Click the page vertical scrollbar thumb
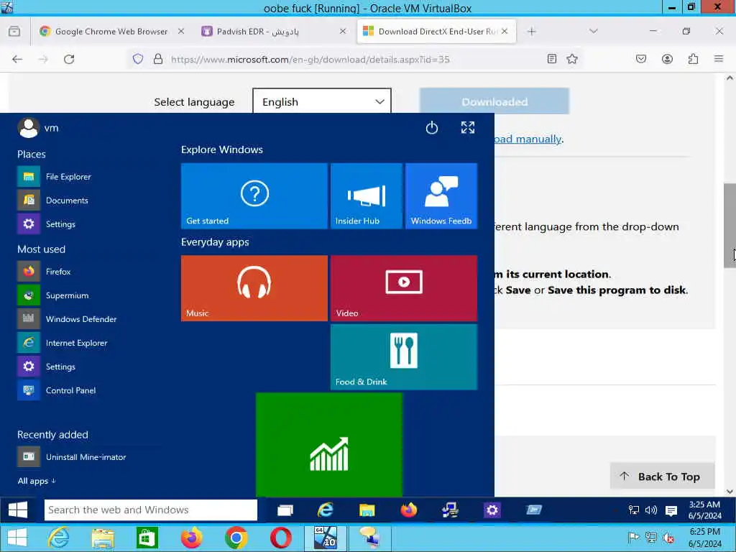This screenshot has width=736, height=552. [x=730, y=225]
